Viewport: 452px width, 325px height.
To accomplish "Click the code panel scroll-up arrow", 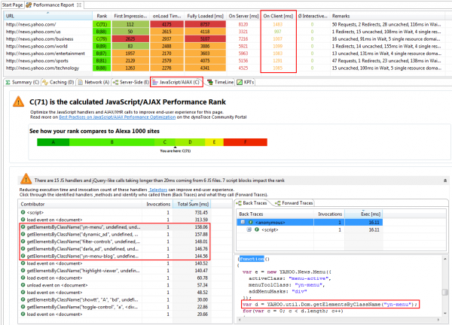I will pos(445,259).
